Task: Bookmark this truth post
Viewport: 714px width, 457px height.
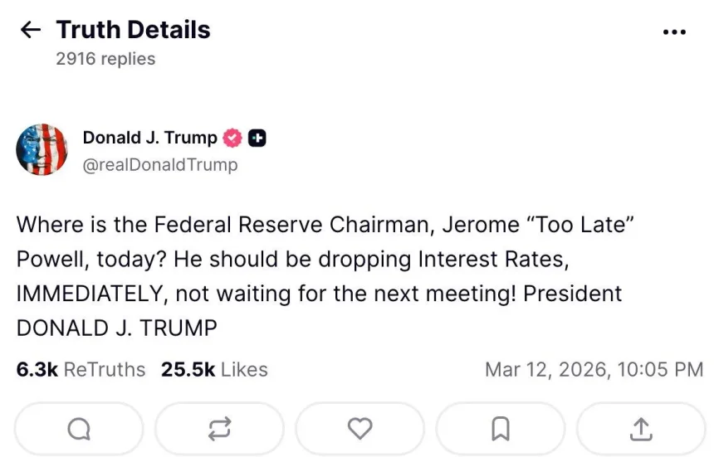Action: tap(500, 428)
